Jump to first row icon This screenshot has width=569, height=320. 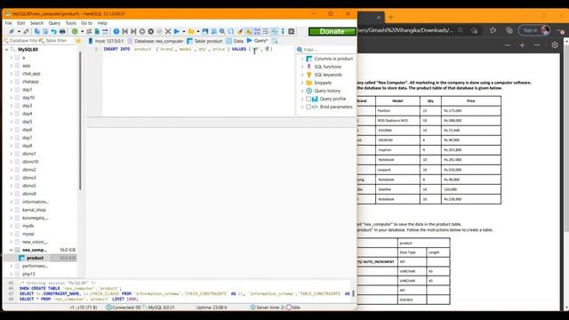click(124, 32)
